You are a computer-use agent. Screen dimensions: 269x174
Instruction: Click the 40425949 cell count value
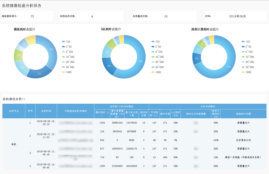click(132, 166)
